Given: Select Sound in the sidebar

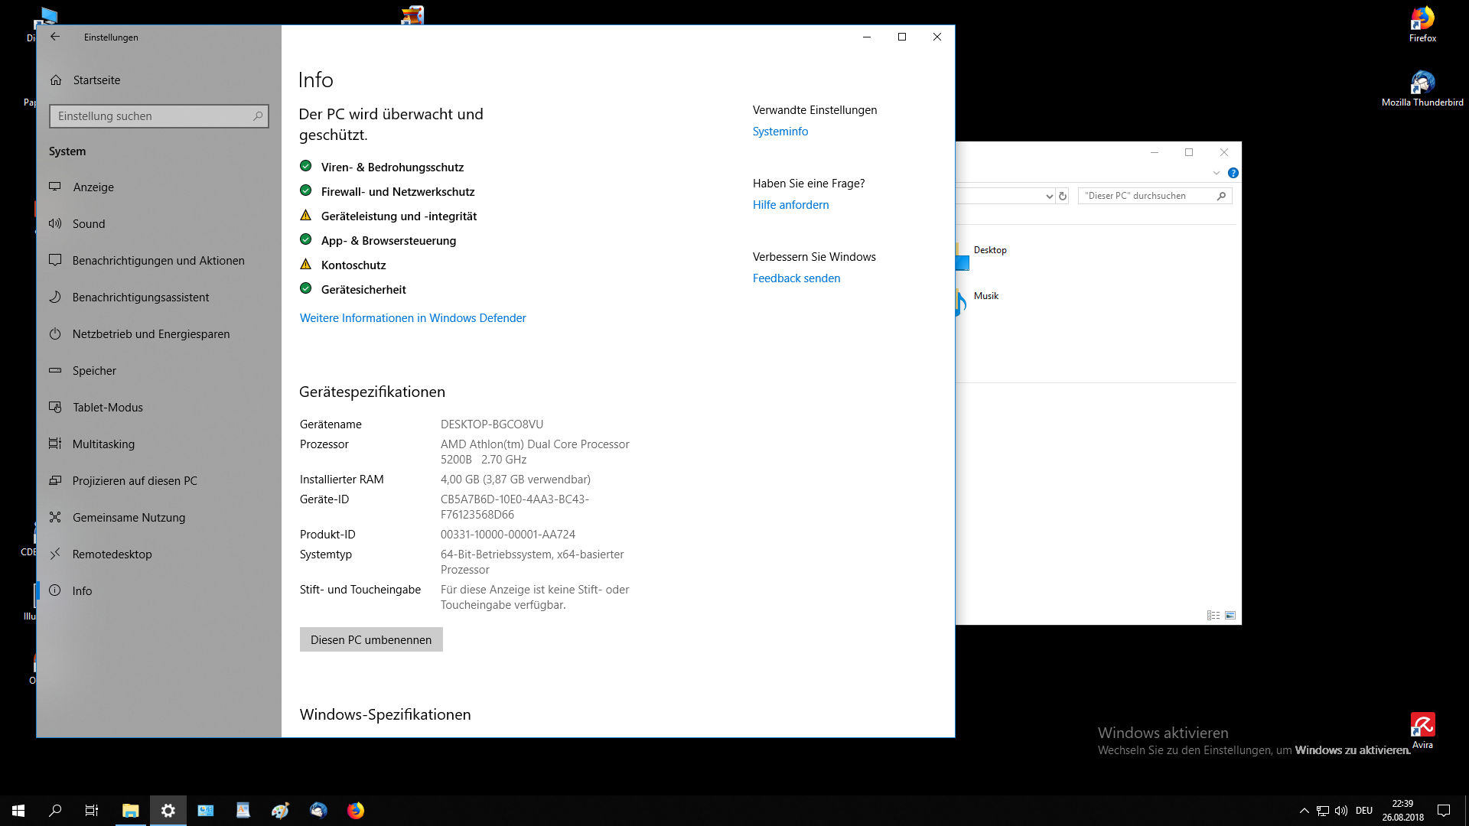Looking at the screenshot, I should (89, 224).
